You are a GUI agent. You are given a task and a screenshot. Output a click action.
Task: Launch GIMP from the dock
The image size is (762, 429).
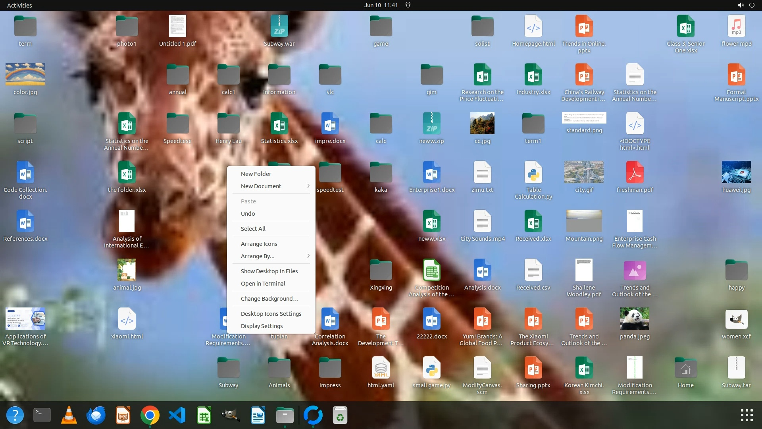230,415
